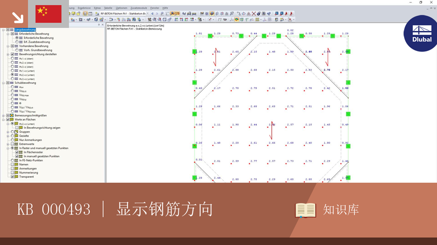The image size is (437, 245).
Task: Open the Hilfe menu
Action: pyautogui.click(x=165, y=8)
